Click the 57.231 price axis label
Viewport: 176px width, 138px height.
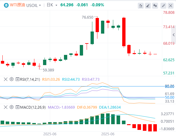(169, 73)
